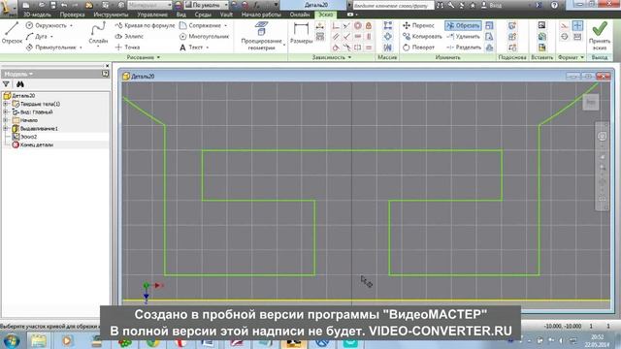The image size is (621, 349).
Task: Click the rectangular pattern icon in Массив
Action: 388,26
